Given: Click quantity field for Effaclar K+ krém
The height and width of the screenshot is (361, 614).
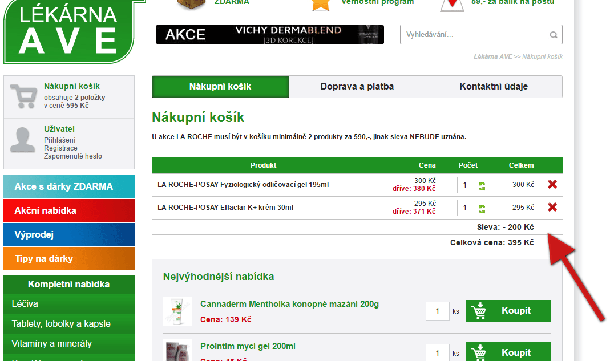Looking at the screenshot, I should pos(465,208).
